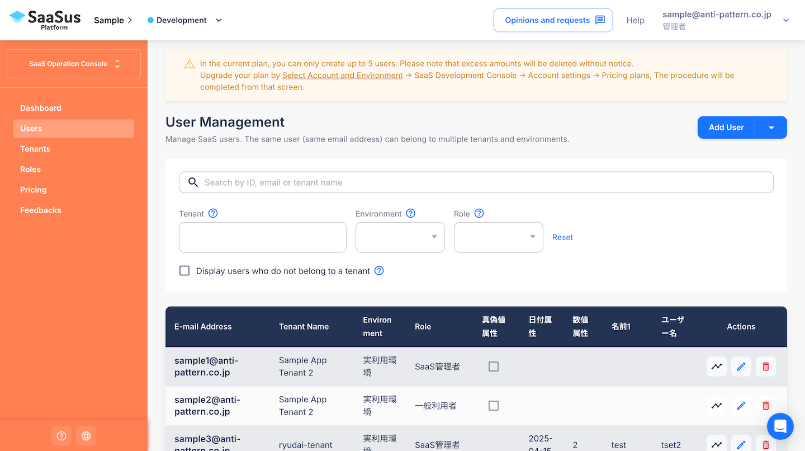This screenshot has height=451, width=805.
Task: Click the edit pencil icon for sample1 user
Action: [741, 367]
